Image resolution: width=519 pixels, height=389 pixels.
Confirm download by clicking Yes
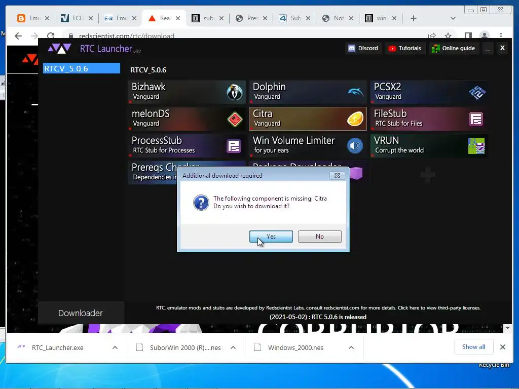tap(271, 237)
